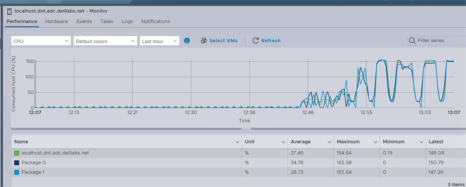Image resolution: width=466 pixels, height=187 pixels.
Task: Click the magnifier icon in Filter series
Action: pos(412,40)
